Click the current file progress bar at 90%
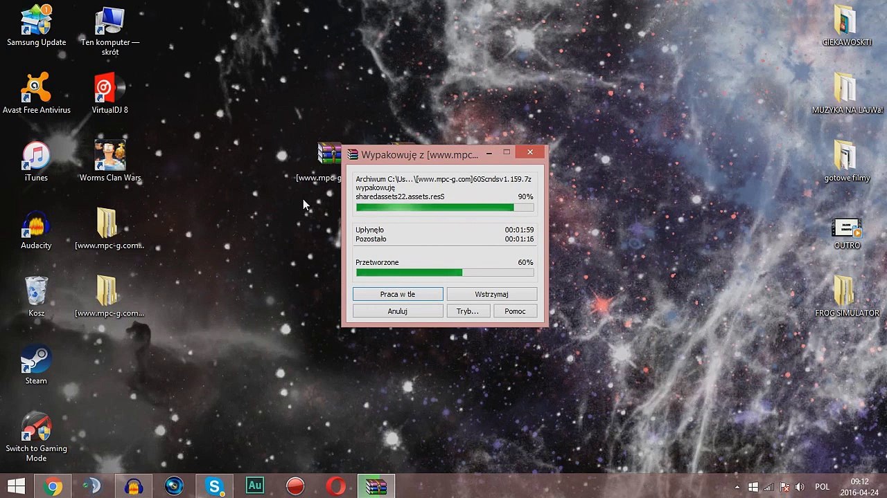Viewport: 887px width, 498px height. [445, 207]
